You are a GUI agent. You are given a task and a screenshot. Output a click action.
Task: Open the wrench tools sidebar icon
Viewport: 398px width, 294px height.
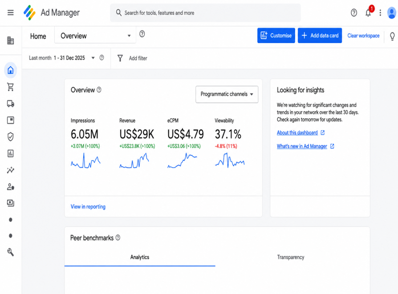[x=10, y=252]
